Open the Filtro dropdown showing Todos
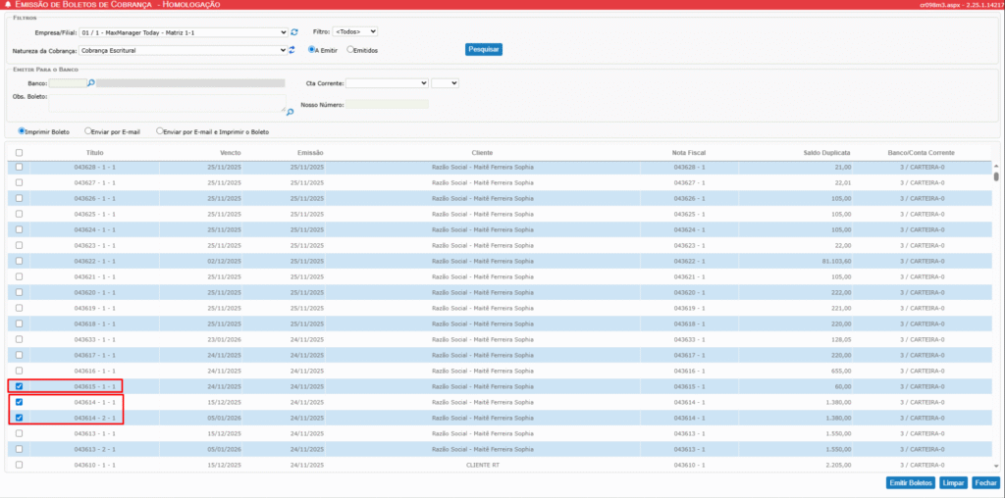The image size is (1005, 498). pos(355,32)
